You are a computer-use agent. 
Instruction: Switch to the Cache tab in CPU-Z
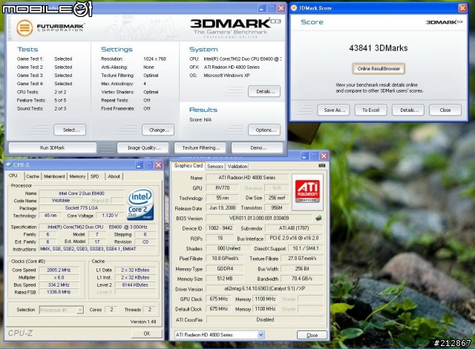pos(33,176)
